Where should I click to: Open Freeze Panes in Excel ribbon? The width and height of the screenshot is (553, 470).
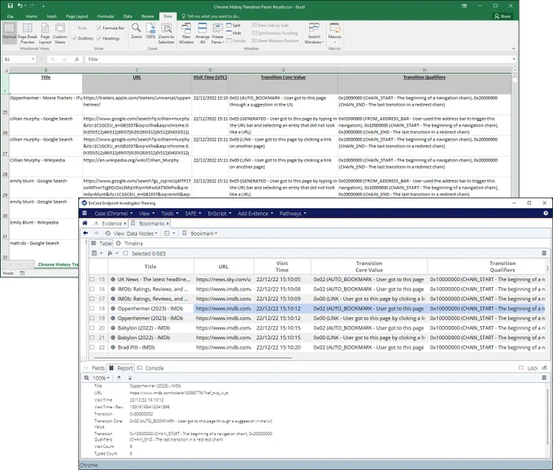218,33
